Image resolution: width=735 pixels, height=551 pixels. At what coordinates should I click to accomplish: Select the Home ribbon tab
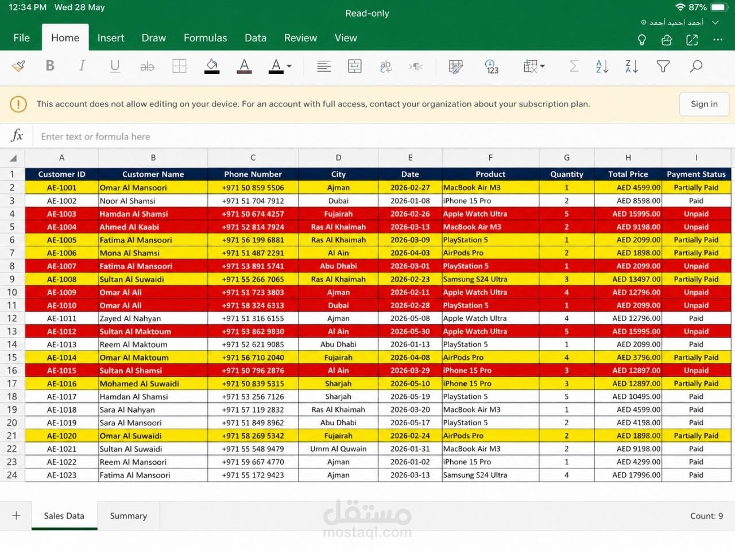coord(65,38)
